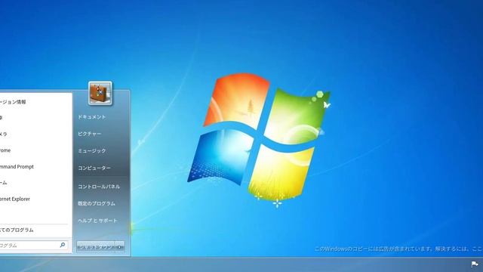Image resolution: width=483 pixels, height=272 pixels.
Task: Click the shutdown button in Start menu
Action: 96,247
